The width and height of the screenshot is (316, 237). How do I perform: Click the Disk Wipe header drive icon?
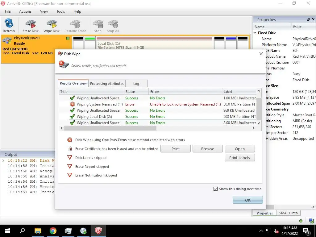point(64,64)
